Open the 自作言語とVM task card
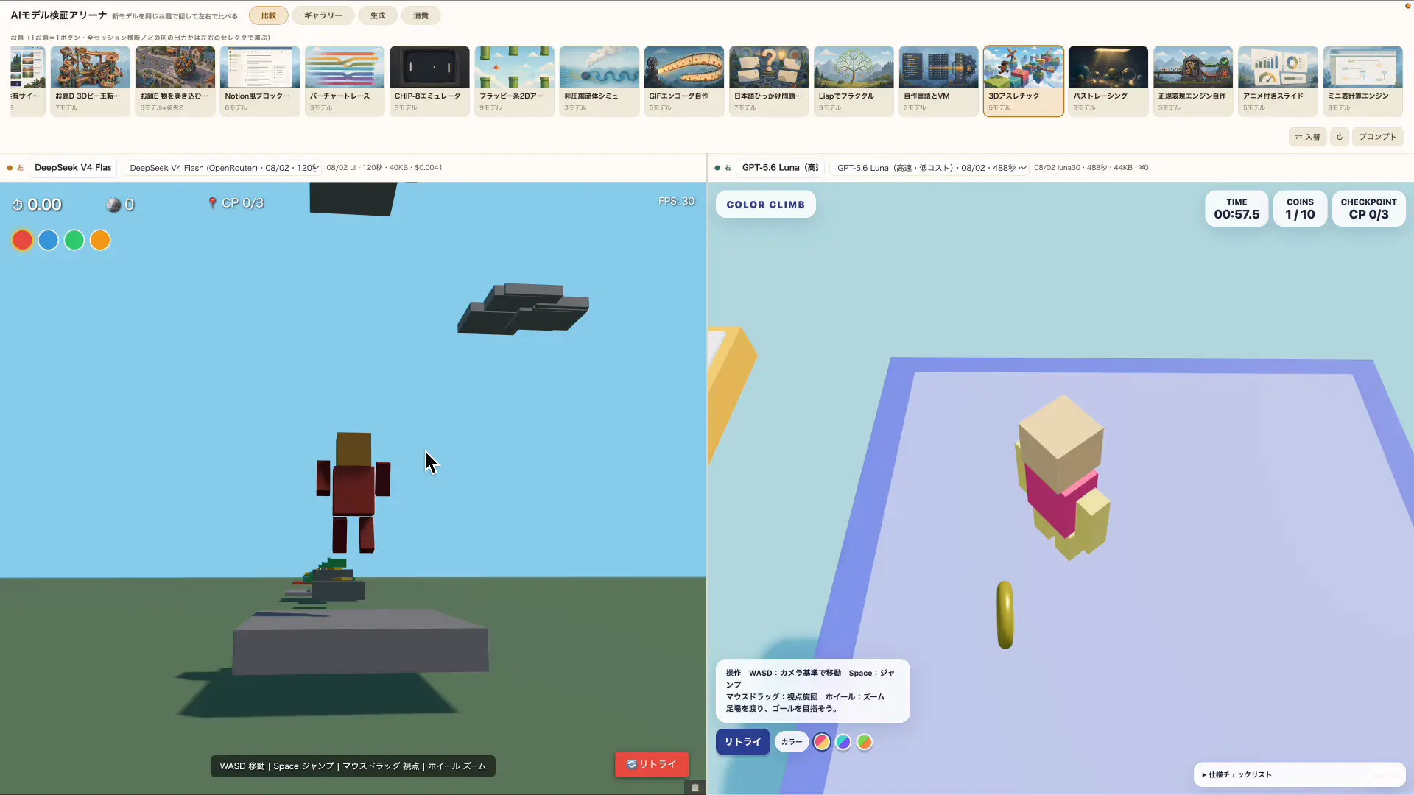 939,81
